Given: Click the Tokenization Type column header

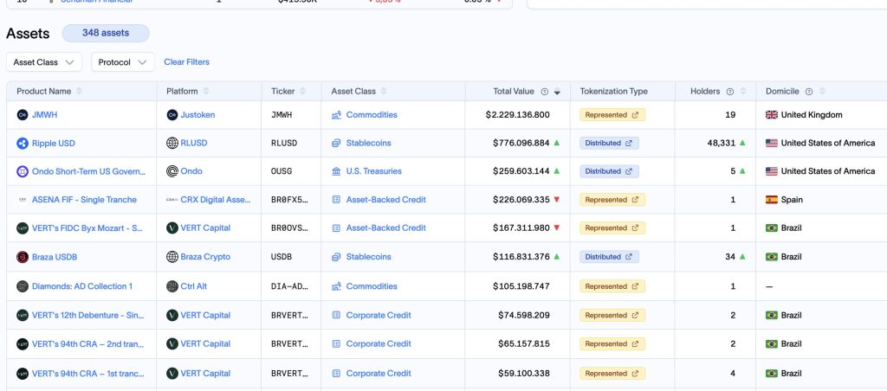Looking at the screenshot, I should [614, 91].
